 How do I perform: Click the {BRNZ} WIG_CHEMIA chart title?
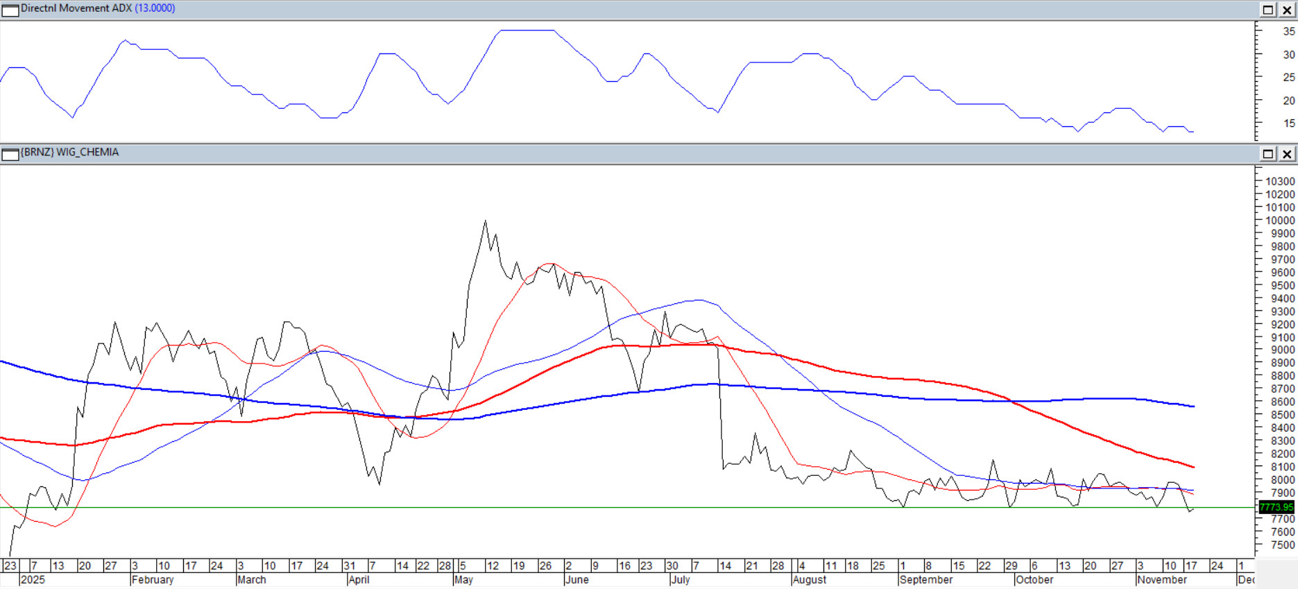[70, 153]
